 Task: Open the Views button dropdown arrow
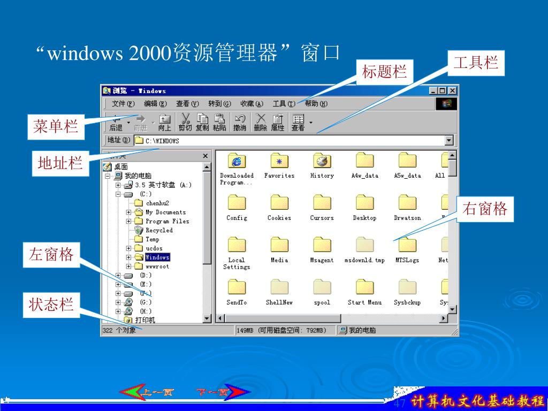tap(311, 123)
